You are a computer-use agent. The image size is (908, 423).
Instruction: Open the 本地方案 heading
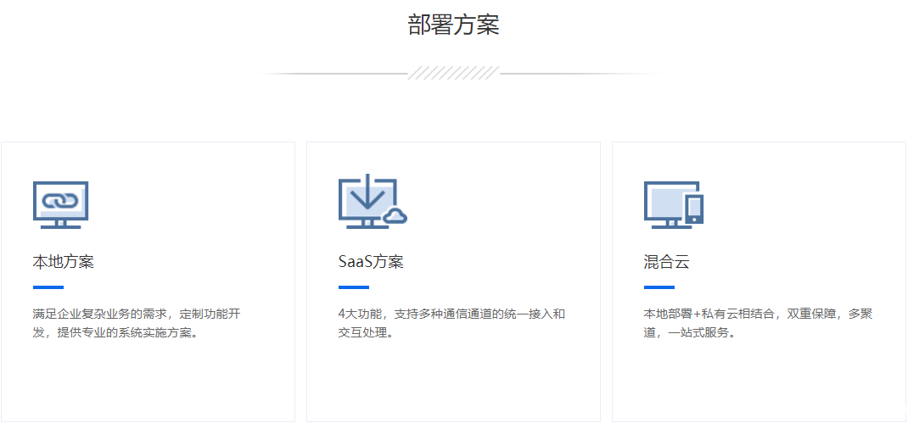[63, 261]
